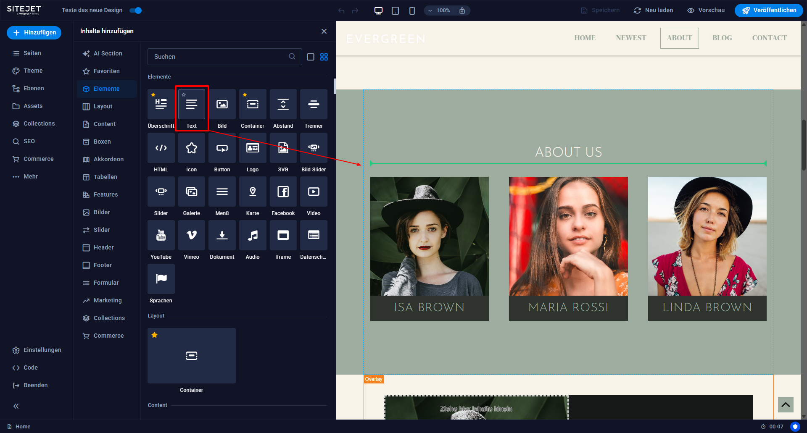Switch to list view in element panel
Viewport: 807px width, 433px height.
point(311,57)
